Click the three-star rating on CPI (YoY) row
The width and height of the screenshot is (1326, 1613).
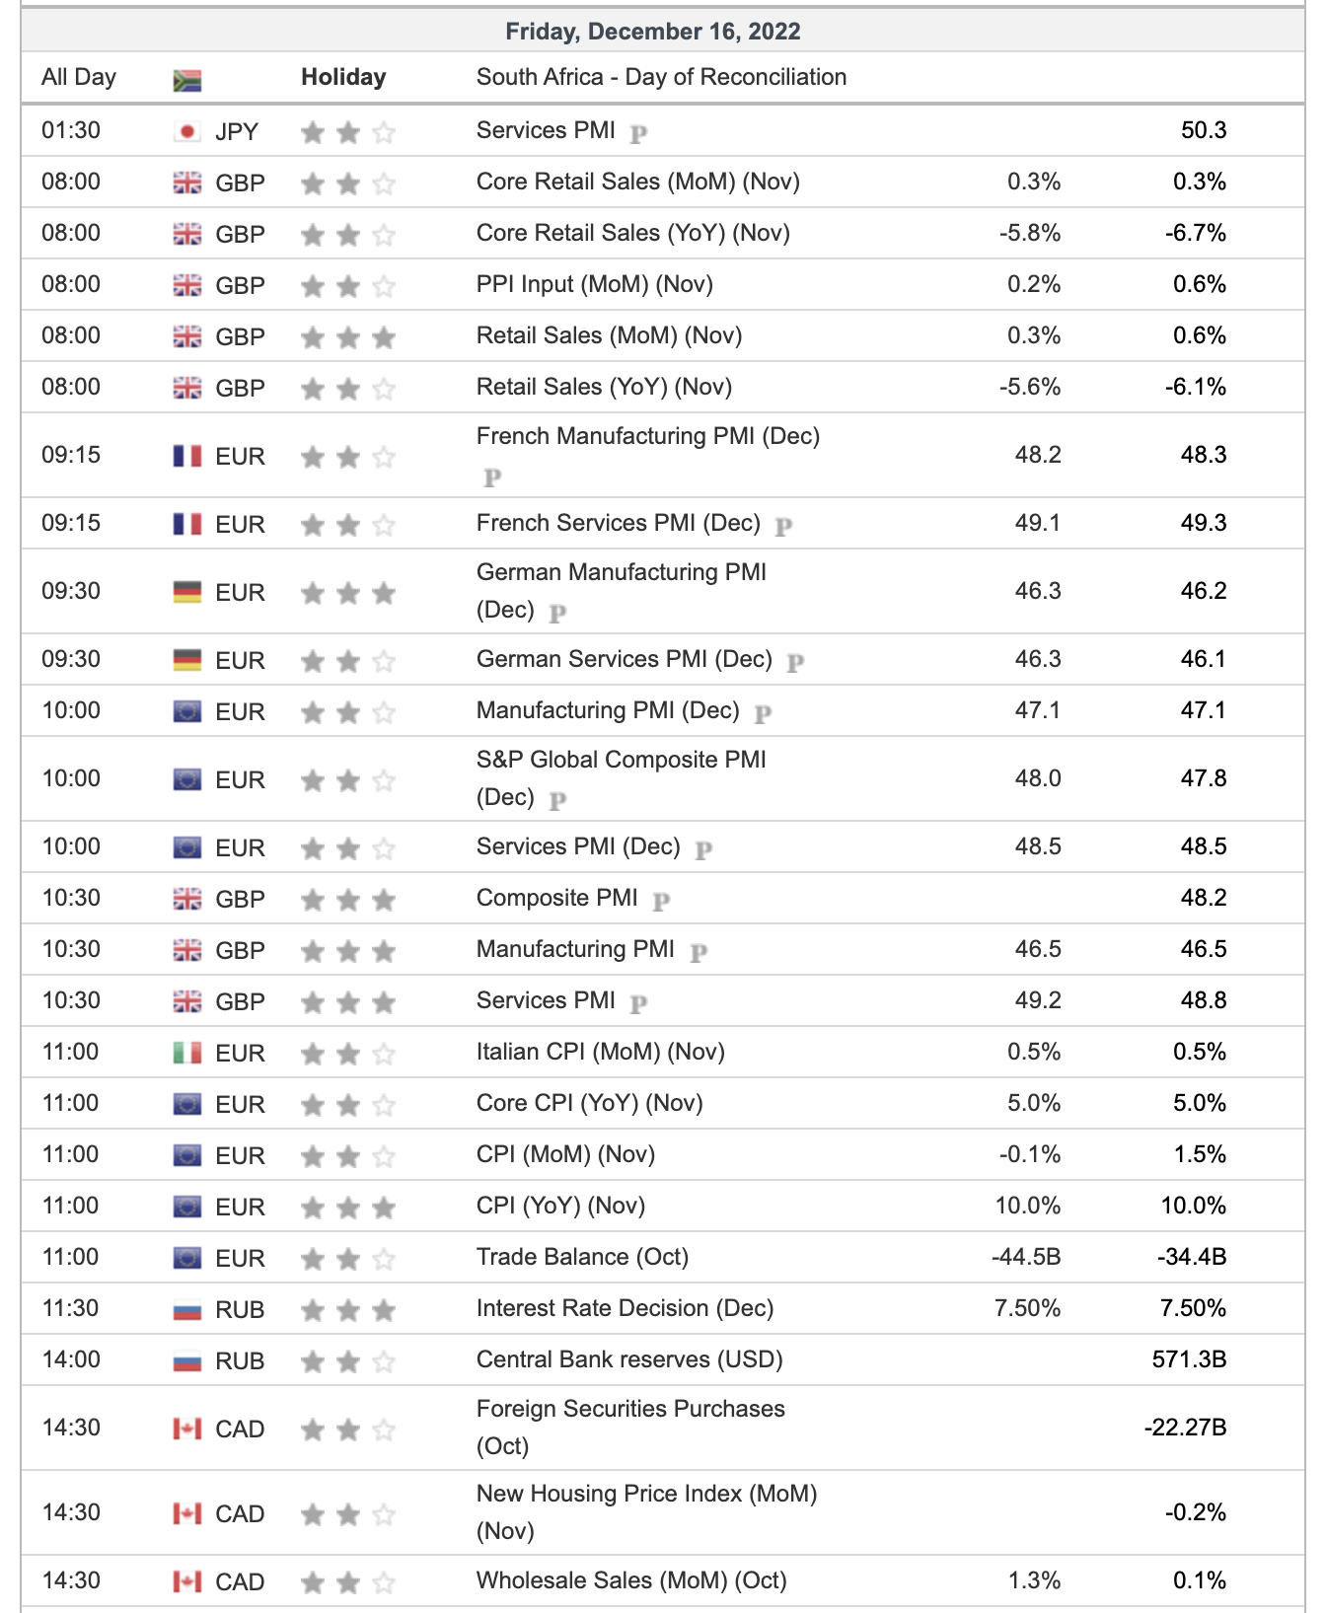point(347,1208)
